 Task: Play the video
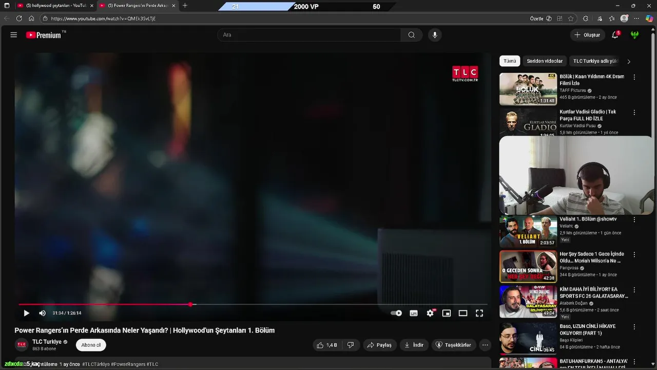coord(26,313)
